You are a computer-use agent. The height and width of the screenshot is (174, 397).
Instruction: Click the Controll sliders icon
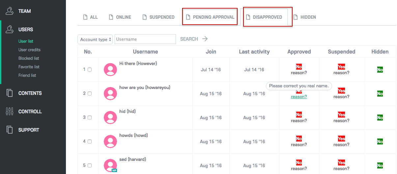9,112
